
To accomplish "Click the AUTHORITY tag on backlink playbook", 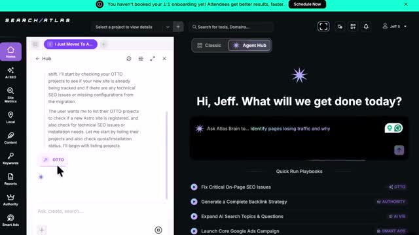I will coord(391,202).
